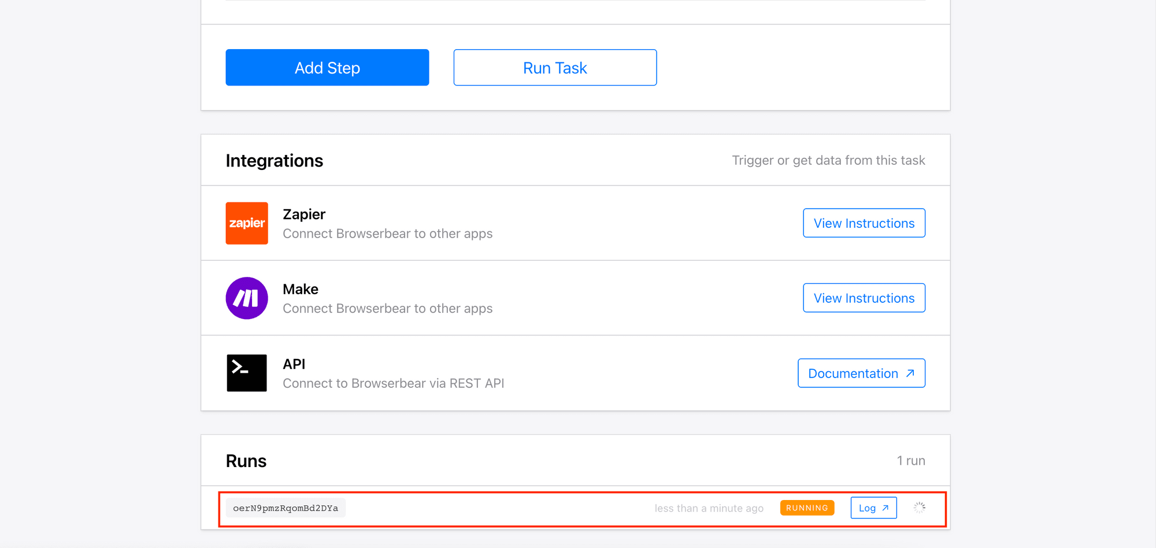1156x548 pixels.
Task: Click the timestamp showing less than a minute ago
Action: [x=709, y=508]
